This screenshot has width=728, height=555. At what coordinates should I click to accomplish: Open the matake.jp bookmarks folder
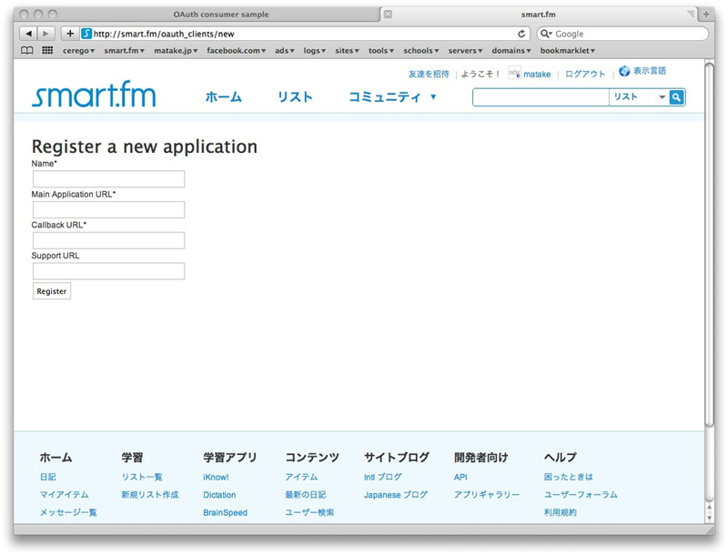pos(176,51)
